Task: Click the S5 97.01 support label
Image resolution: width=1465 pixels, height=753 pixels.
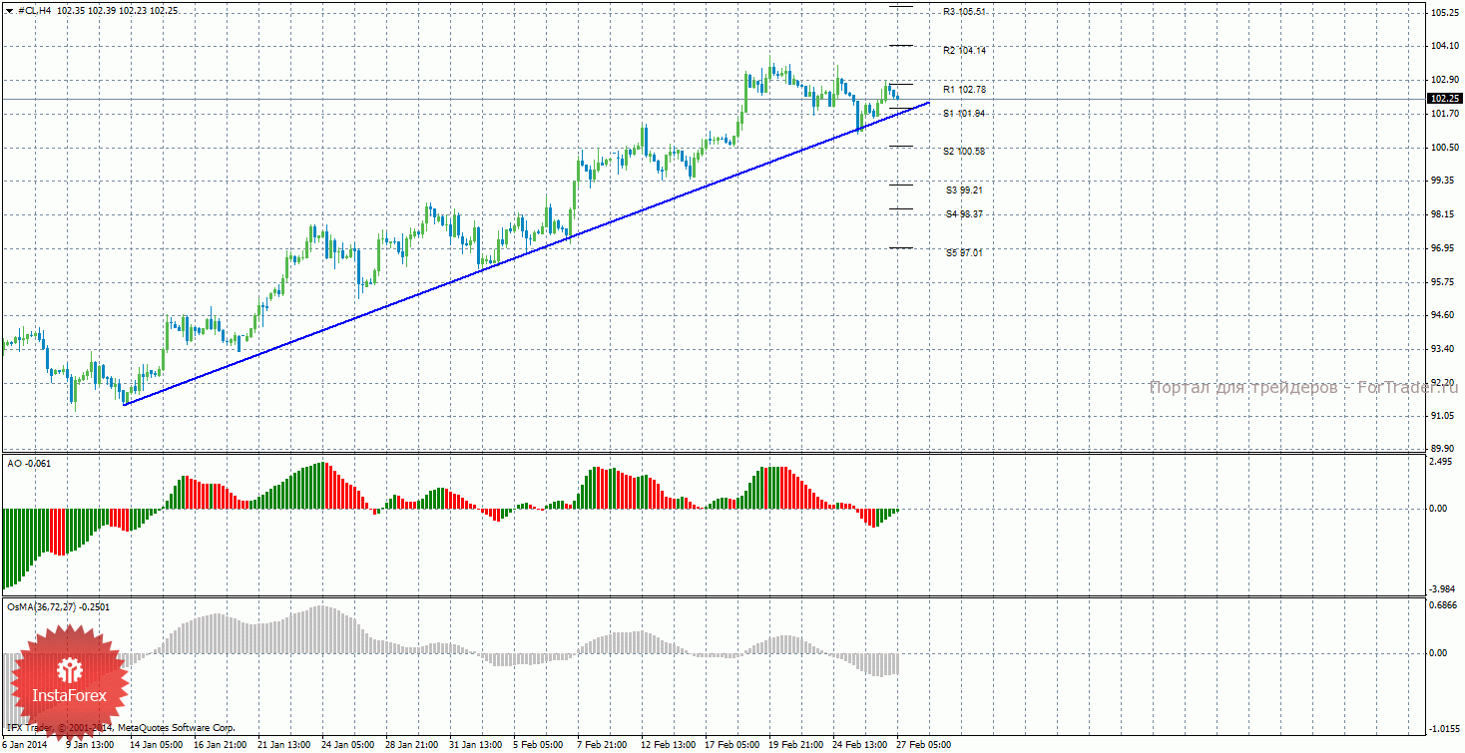Action: point(964,253)
